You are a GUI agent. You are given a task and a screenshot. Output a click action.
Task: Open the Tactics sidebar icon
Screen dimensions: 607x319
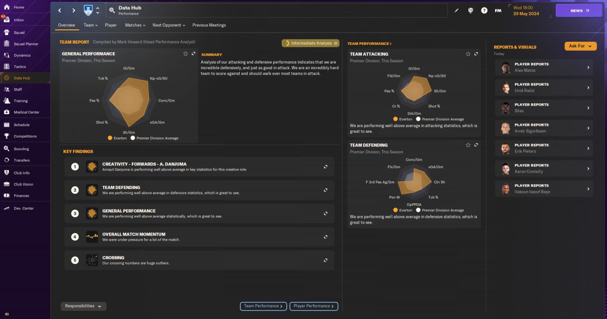7,67
